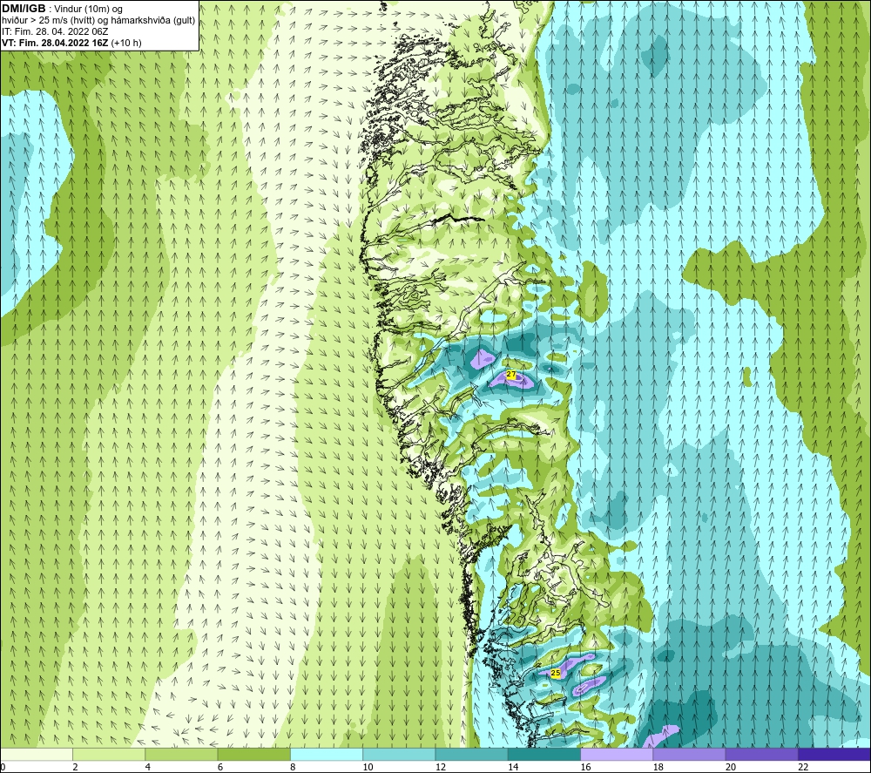Select the 10-12 m/s legend color
This screenshot has height=773, width=871.
click(399, 754)
